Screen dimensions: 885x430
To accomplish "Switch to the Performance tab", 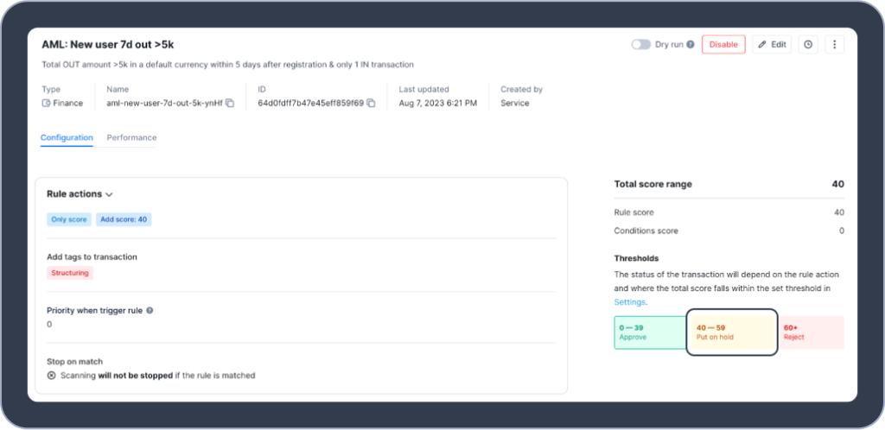I will [x=131, y=137].
